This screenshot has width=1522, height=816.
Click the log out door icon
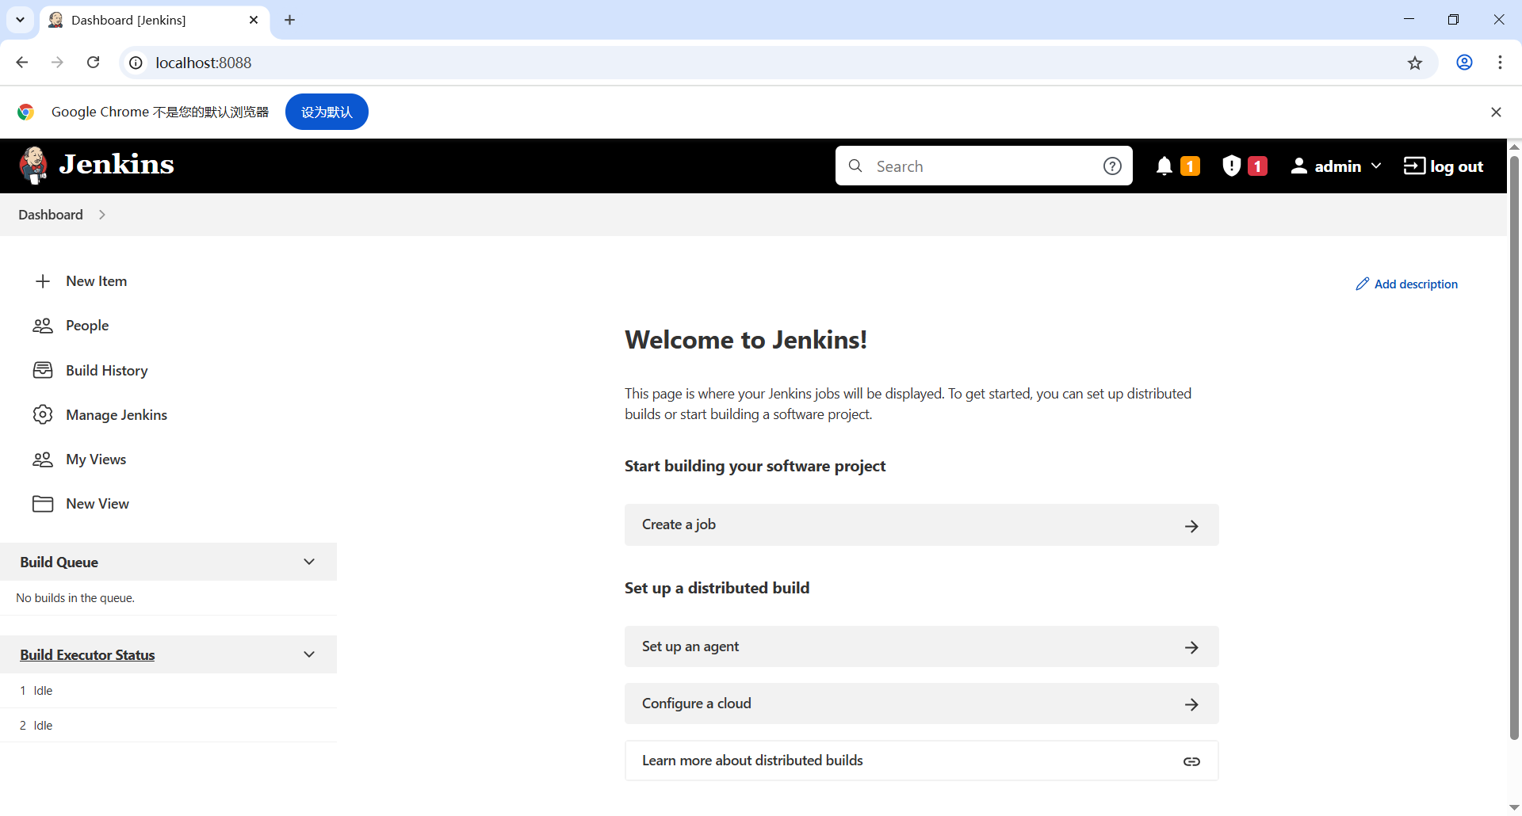[x=1414, y=166]
